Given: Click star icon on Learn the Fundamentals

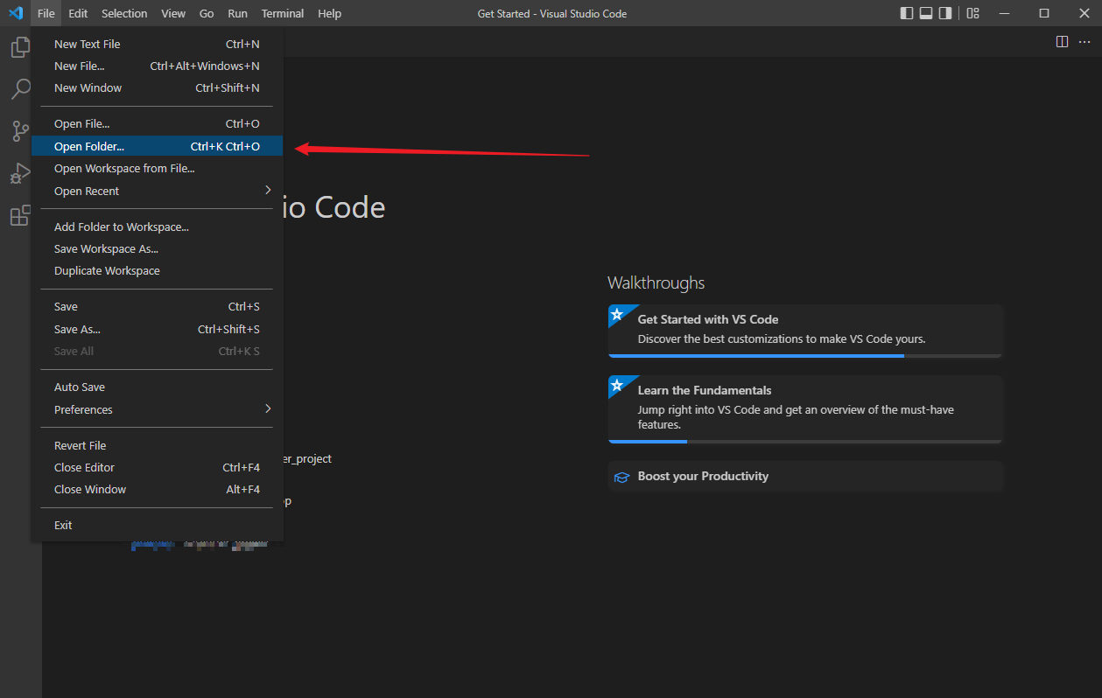Looking at the screenshot, I should pos(617,384).
